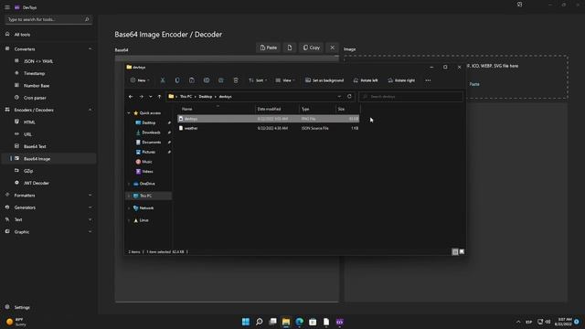
Task: Expand the Generators section chevron
Action: (x=90, y=207)
